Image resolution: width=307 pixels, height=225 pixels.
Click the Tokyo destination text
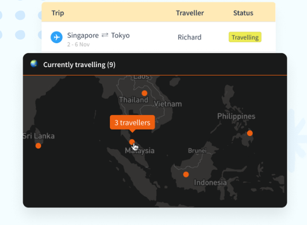tap(120, 35)
